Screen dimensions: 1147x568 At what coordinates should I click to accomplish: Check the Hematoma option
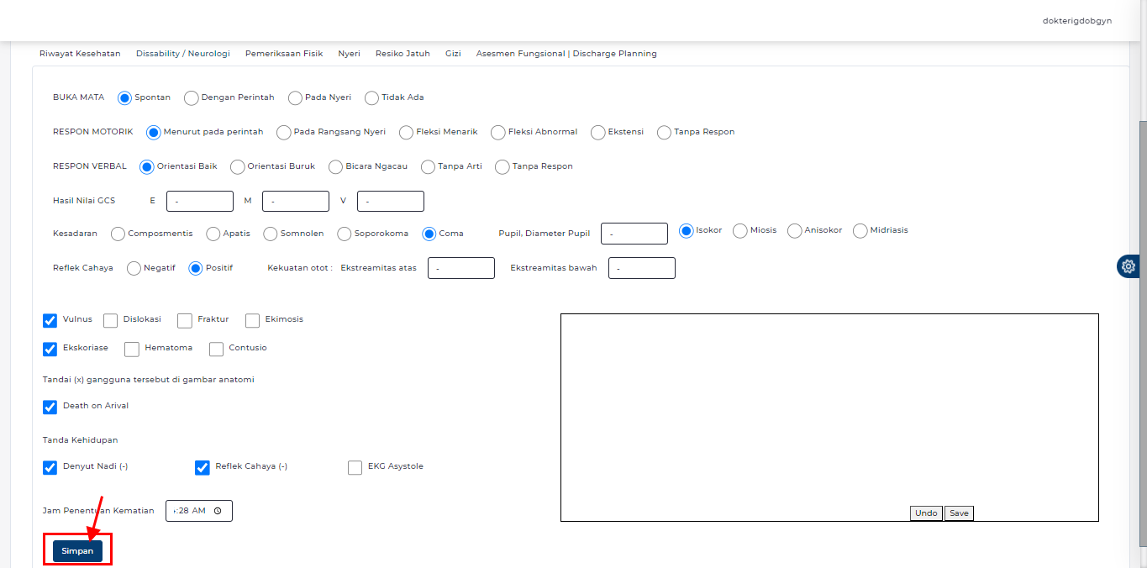(x=132, y=349)
